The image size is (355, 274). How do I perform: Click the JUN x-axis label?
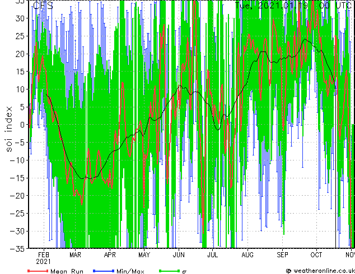[179, 255]
